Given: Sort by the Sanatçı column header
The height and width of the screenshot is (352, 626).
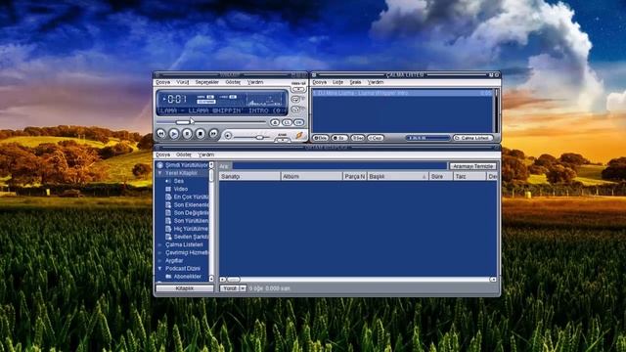Looking at the screenshot, I should tap(249, 176).
